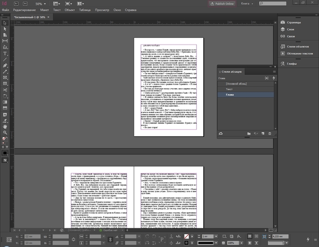Open the Страницы panel
Viewport: 319px width, 247px height.
pyautogui.click(x=293, y=22)
